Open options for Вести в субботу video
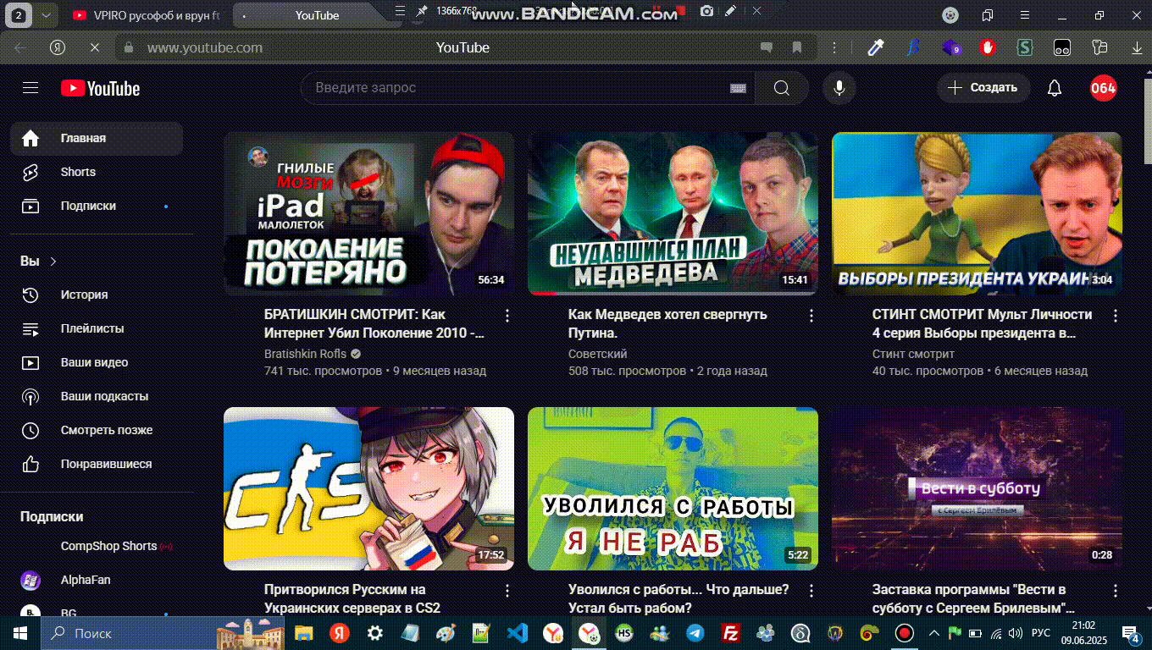This screenshot has width=1152, height=650. coord(1116,591)
